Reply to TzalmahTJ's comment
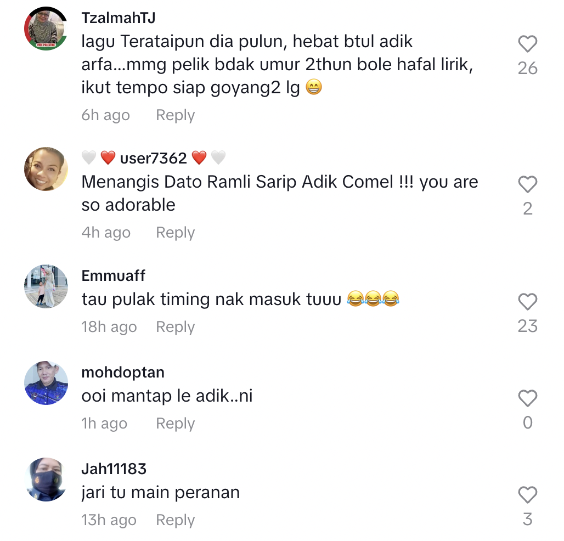 pyautogui.click(x=175, y=115)
